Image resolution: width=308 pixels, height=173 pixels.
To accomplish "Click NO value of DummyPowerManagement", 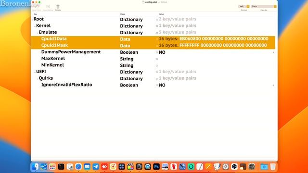I will [162, 52].
